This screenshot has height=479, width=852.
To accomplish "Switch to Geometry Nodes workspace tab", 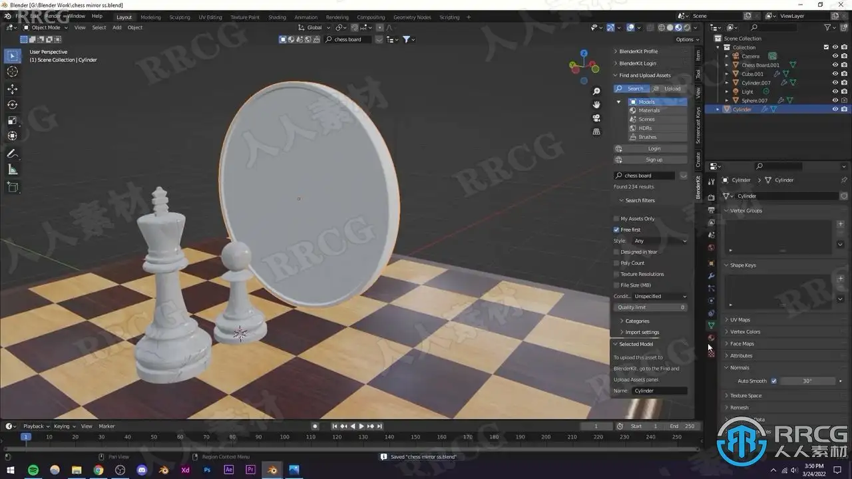I will click(412, 17).
